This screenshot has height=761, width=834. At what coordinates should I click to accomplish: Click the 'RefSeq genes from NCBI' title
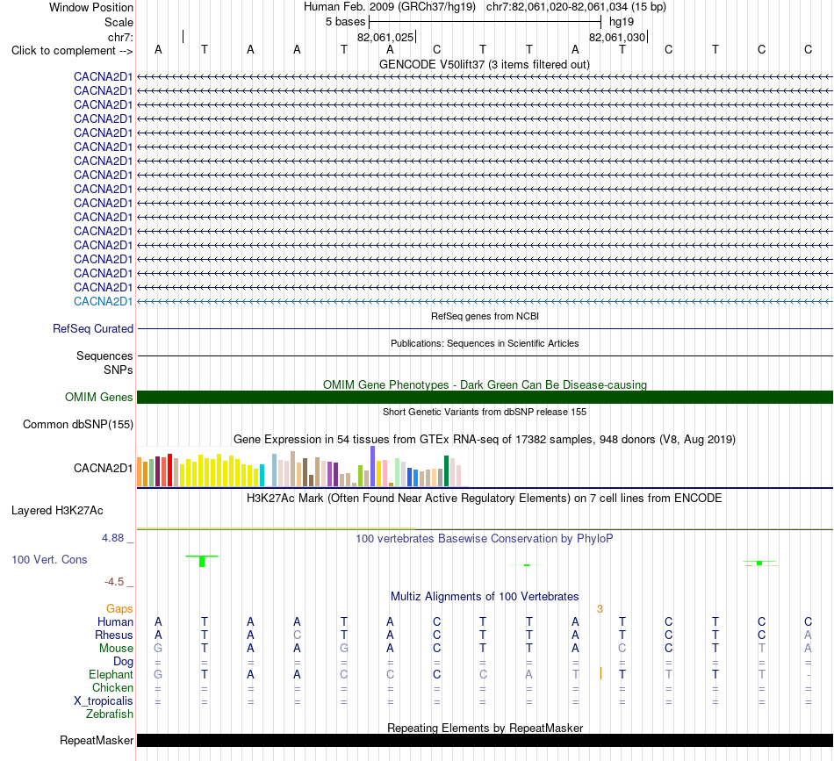(x=485, y=316)
